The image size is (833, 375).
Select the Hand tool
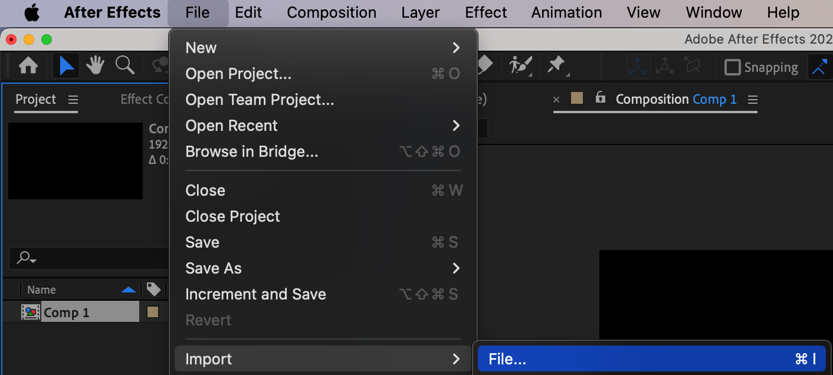(x=95, y=65)
